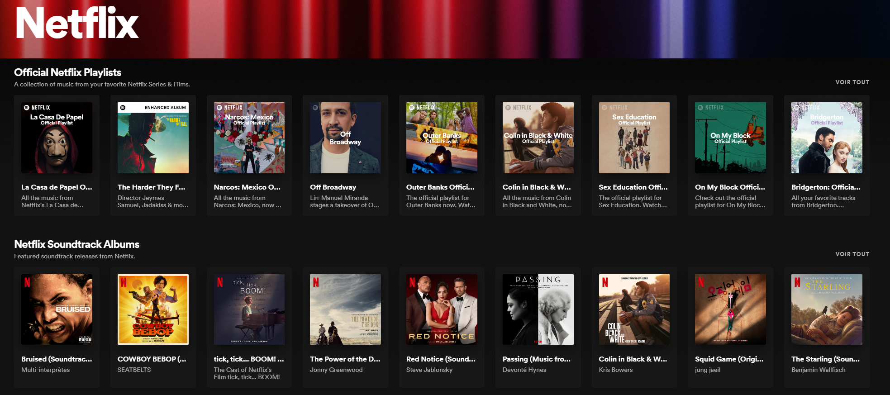
Task: Open the "Squid Game (Origi..." album title
Action: (x=729, y=359)
